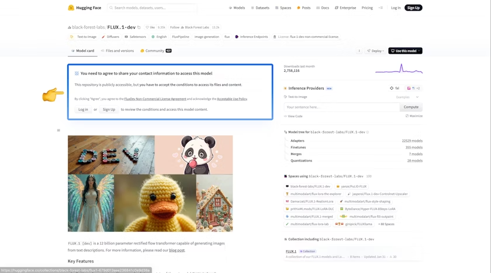491x273 pixels.
Task: Open table of contents icon beside model card
Action: [58, 130]
